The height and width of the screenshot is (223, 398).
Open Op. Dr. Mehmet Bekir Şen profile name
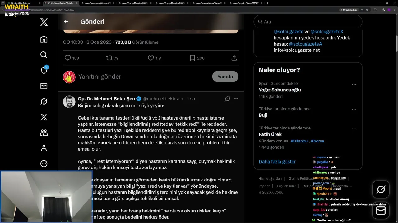click(106, 99)
